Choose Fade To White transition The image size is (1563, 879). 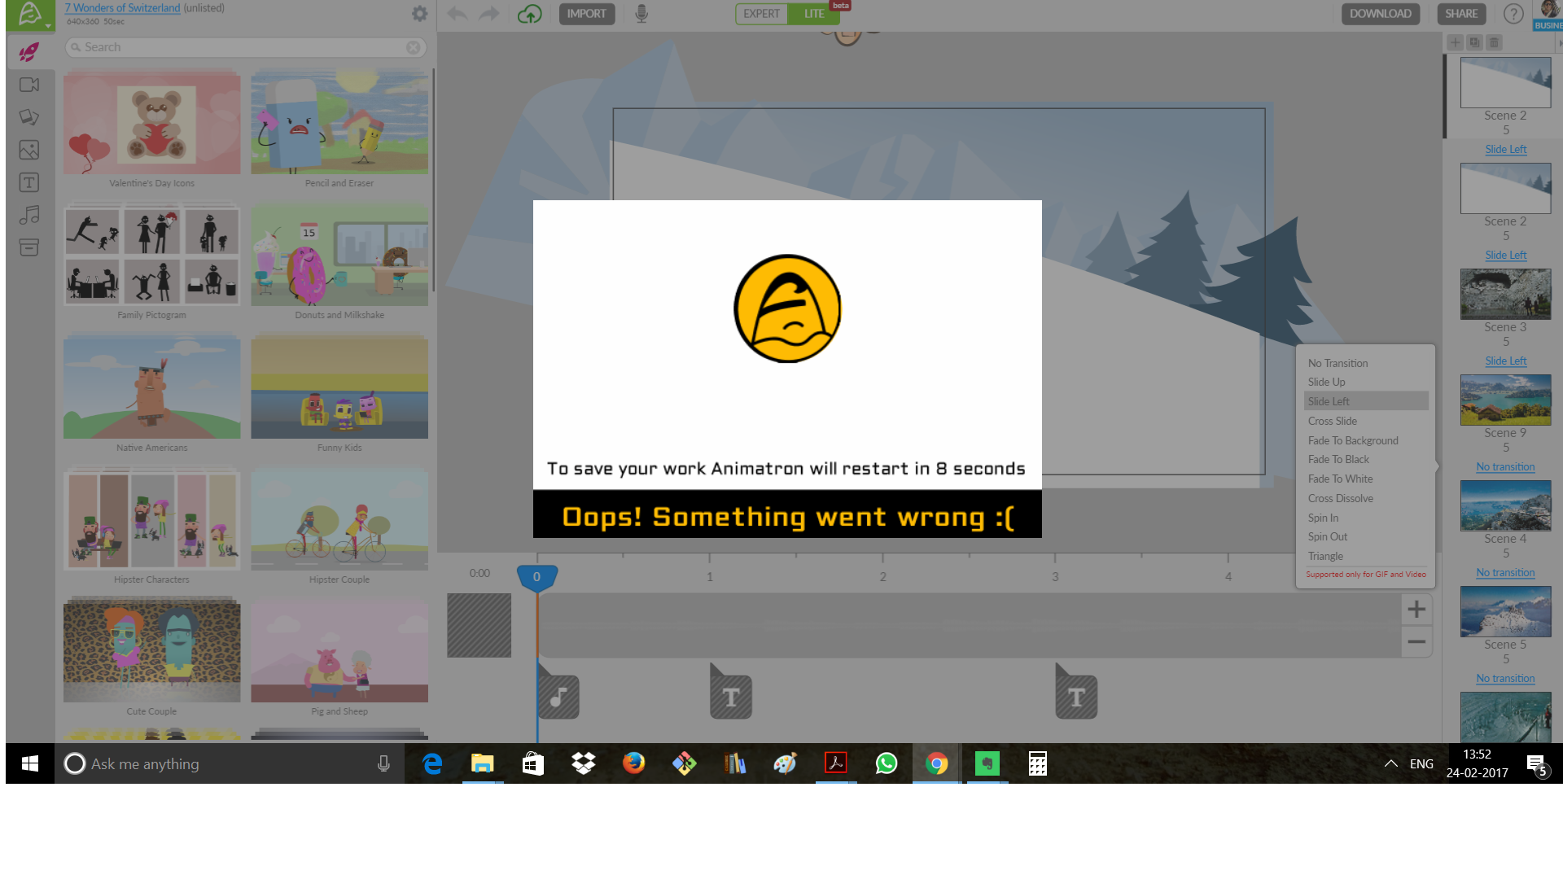(x=1340, y=479)
